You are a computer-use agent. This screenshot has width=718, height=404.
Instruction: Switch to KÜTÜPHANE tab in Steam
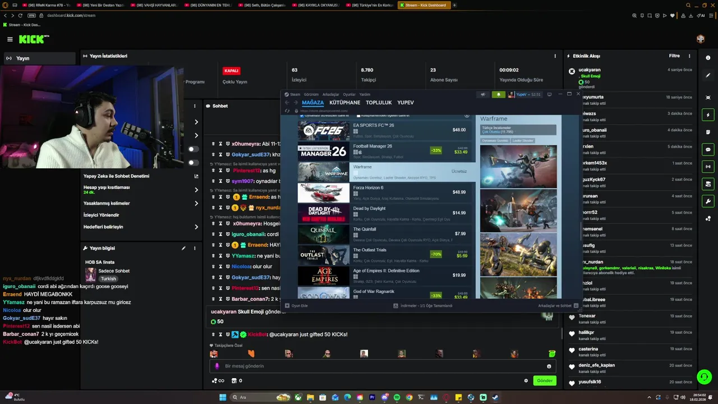click(345, 103)
